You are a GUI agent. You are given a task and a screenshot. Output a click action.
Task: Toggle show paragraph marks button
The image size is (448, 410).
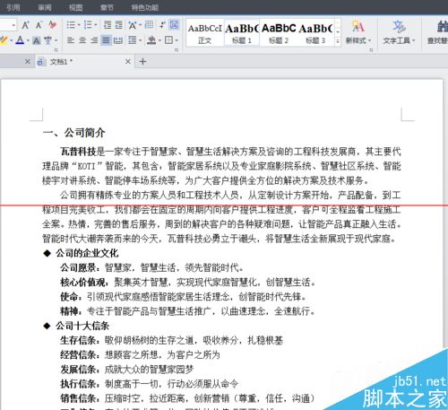(163, 25)
